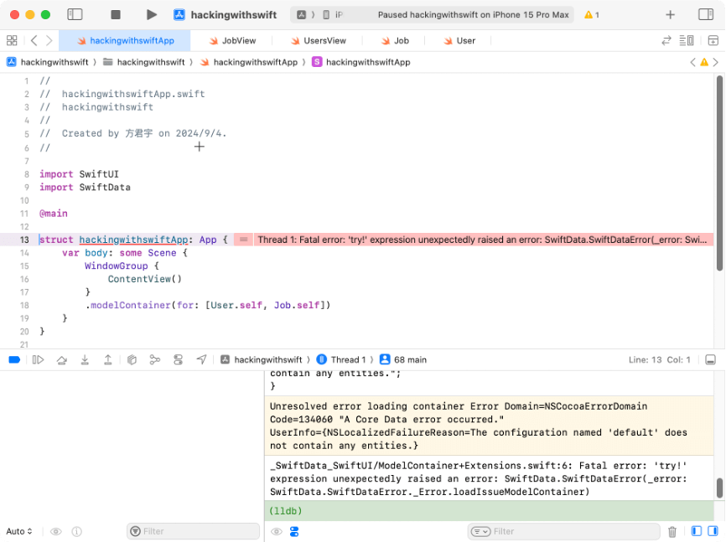The image size is (726, 542).
Task: Select the 68 main stack frame
Action: point(403,359)
